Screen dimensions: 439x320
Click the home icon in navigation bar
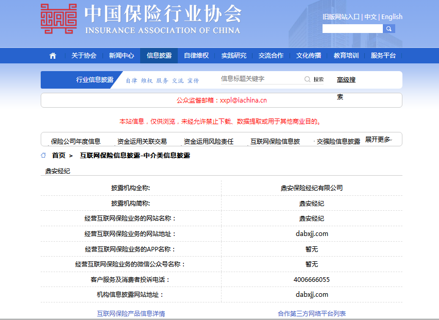pyautogui.click(x=53, y=56)
